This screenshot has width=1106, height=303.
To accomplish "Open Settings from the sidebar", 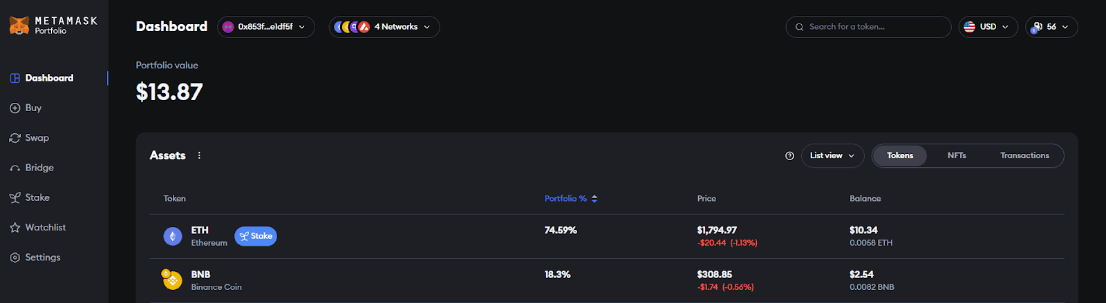I will (42, 257).
